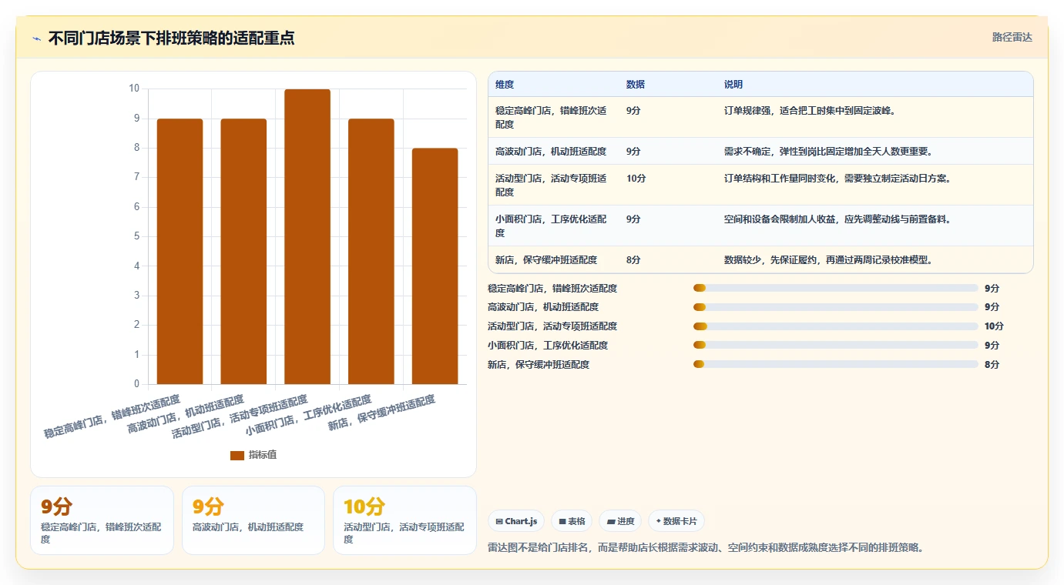Click the 进度 tag chip
Image resolution: width=1064 pixels, height=585 pixels.
pos(620,521)
